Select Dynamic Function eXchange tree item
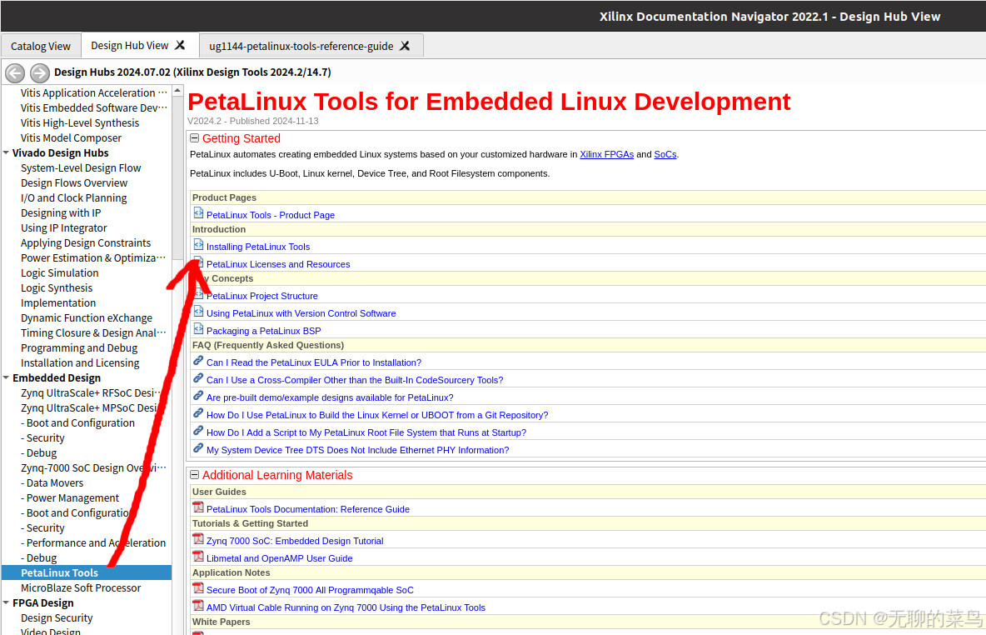The width and height of the screenshot is (986, 635). pyautogui.click(x=86, y=317)
